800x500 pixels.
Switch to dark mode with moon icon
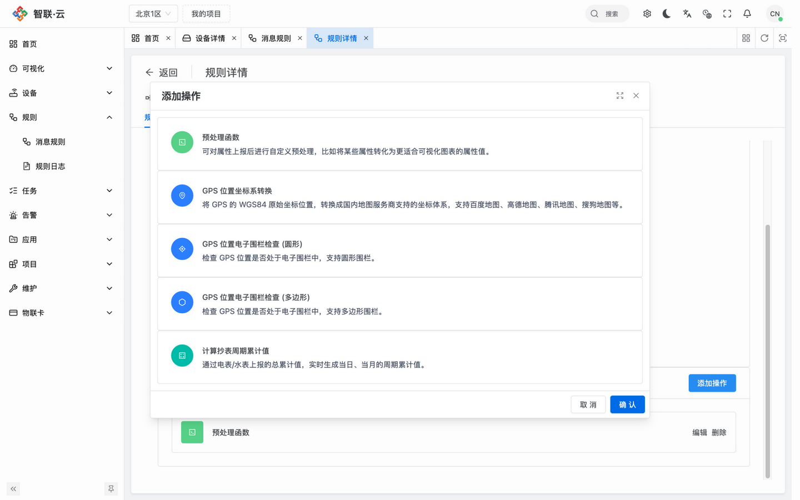coord(667,14)
